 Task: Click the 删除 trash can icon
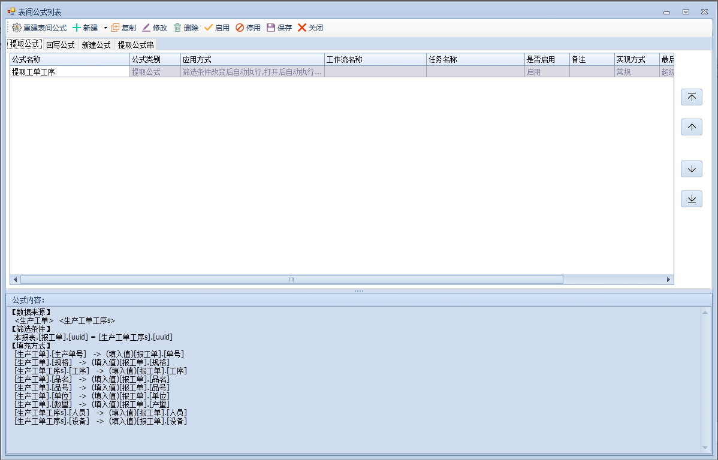point(177,28)
